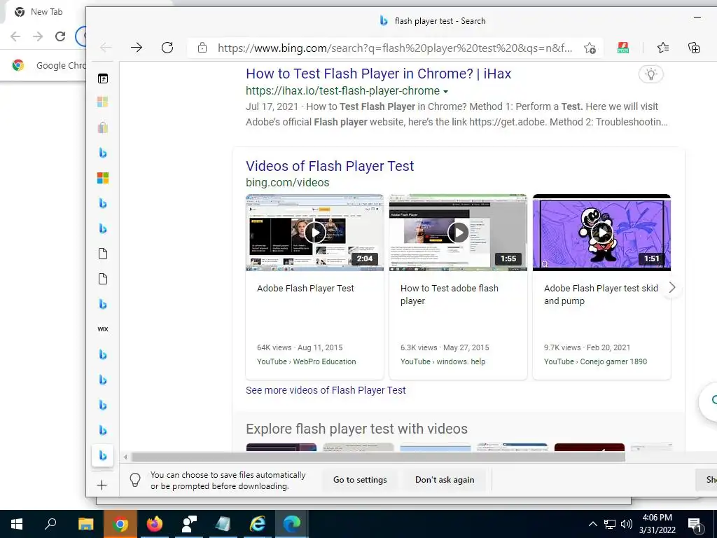
Task: Click the Bing address bar URL
Action: [x=395, y=48]
